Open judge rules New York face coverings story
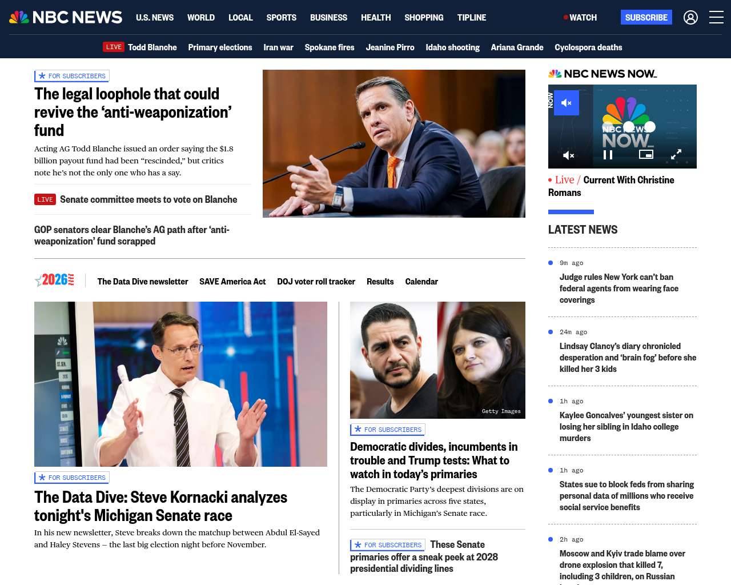The image size is (731, 585). pos(619,289)
